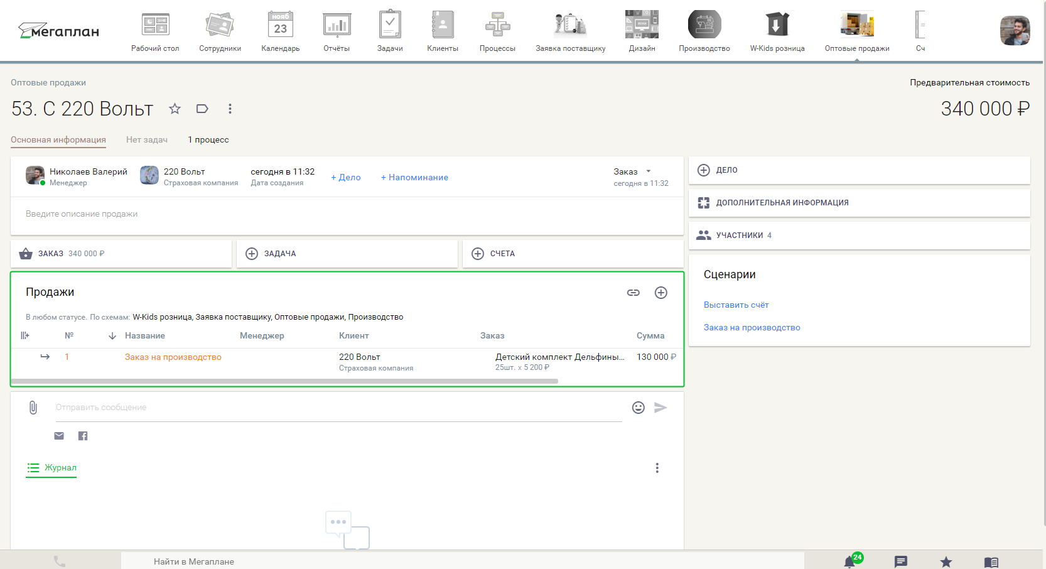Open Сотрудники section
The height and width of the screenshot is (569, 1046).
click(x=220, y=31)
